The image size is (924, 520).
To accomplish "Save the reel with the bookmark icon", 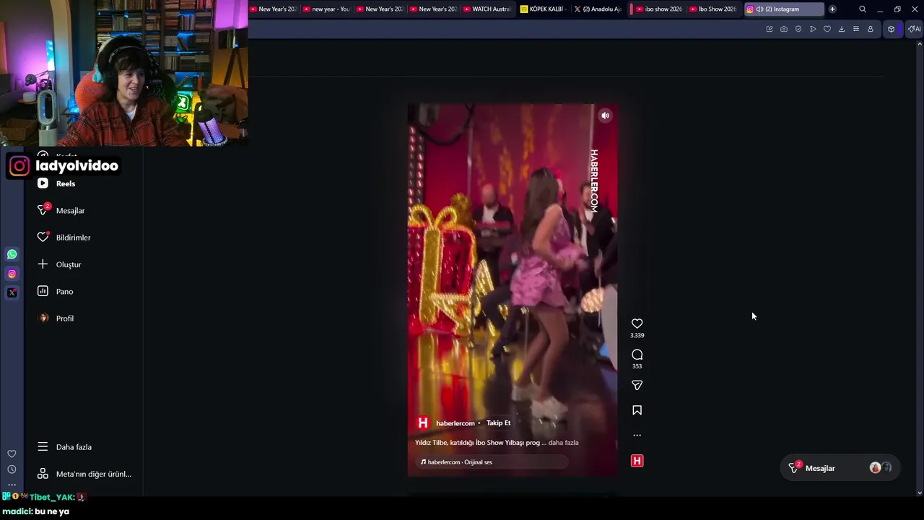I will pyautogui.click(x=637, y=410).
